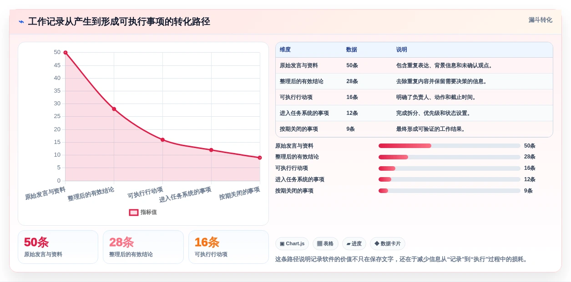Click the description 去除重复内容并保留需要决策的信息。
The height and width of the screenshot is (282, 571).
(x=443, y=81)
